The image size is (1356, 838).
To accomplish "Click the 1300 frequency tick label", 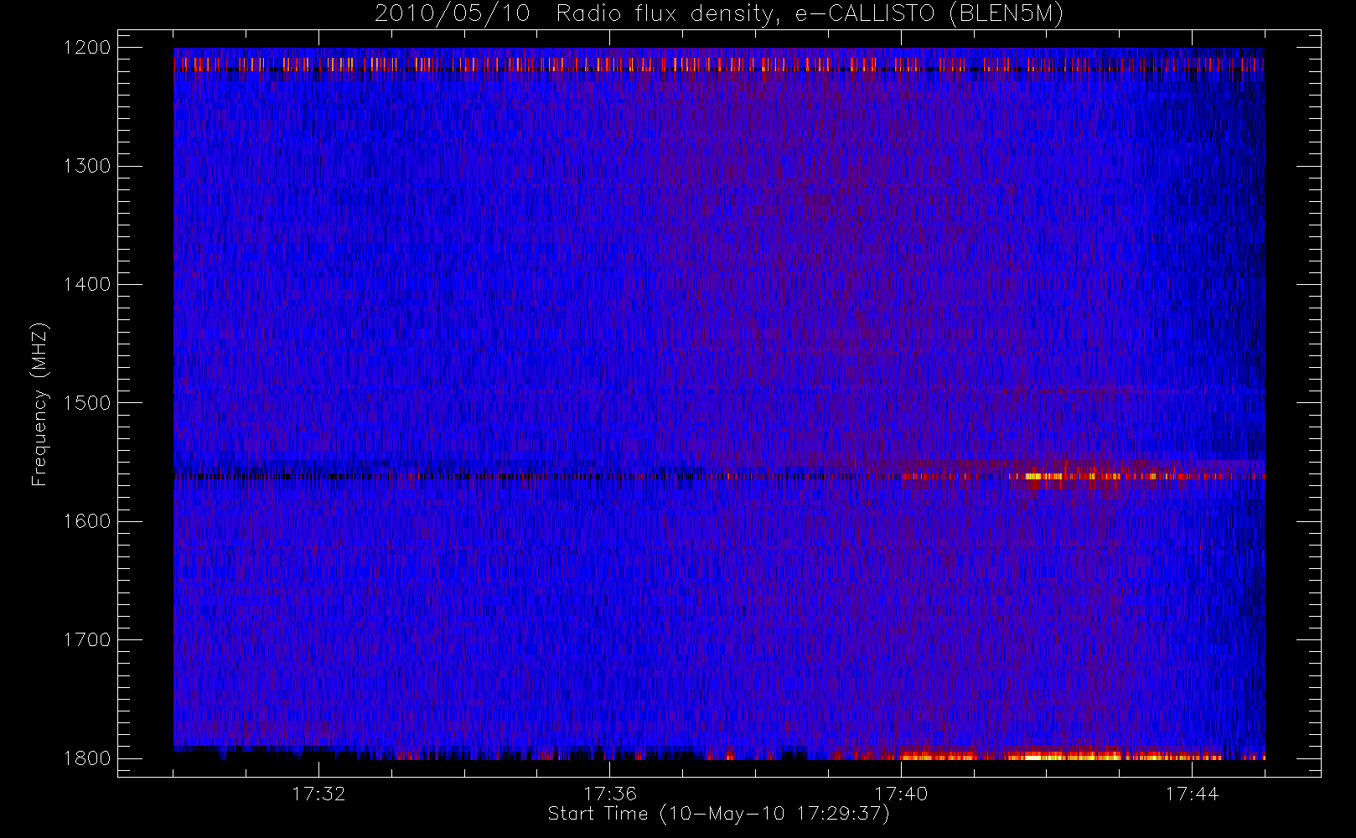I will [x=87, y=166].
